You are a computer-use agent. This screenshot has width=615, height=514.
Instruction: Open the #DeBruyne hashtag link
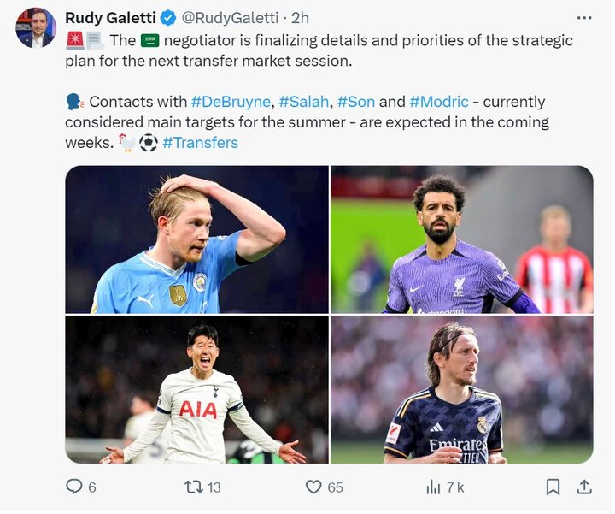pyautogui.click(x=229, y=102)
